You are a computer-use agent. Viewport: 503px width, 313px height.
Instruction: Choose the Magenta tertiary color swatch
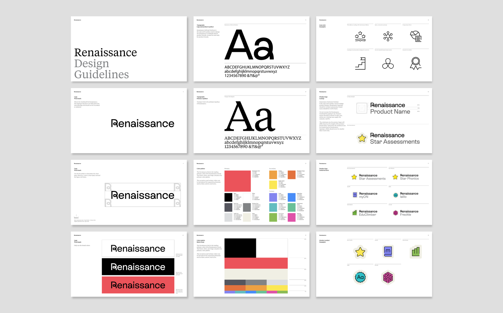(291, 217)
